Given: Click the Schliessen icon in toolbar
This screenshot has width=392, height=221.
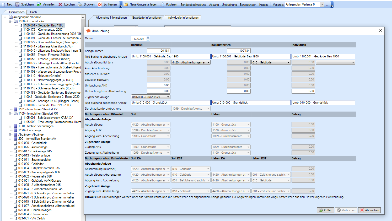Looking at the screenshot, I should [100, 4].
